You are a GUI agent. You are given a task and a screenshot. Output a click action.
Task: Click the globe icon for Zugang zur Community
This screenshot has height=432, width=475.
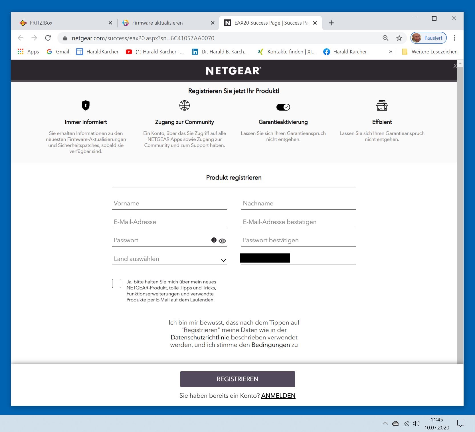(185, 105)
